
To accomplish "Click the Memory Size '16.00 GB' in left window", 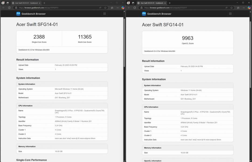I will point(58,151).
